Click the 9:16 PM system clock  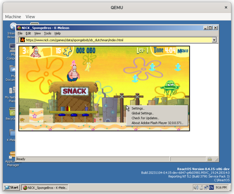coord(221,188)
